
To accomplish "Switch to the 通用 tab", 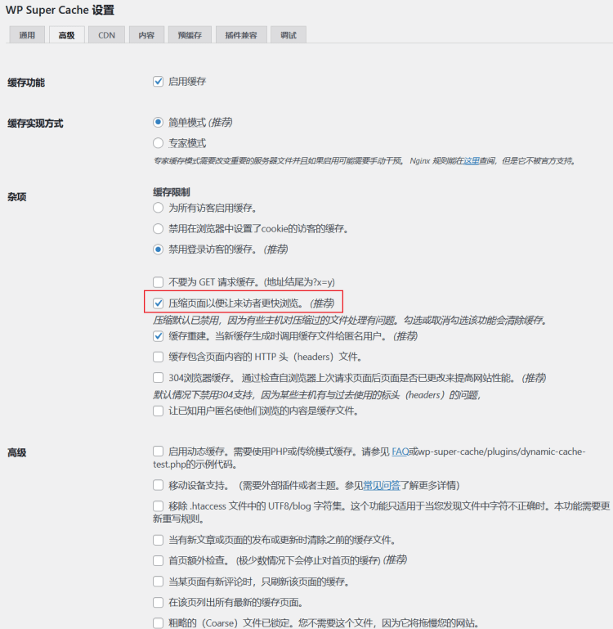I will [x=27, y=35].
